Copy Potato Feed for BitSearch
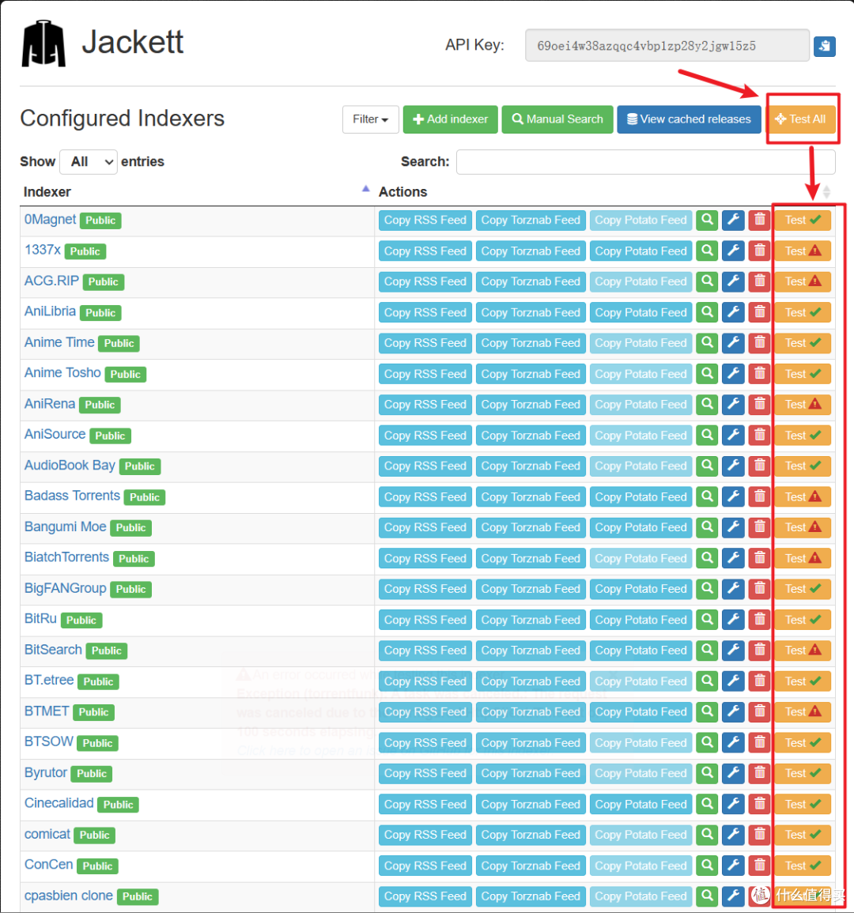854x913 pixels. [x=640, y=651]
